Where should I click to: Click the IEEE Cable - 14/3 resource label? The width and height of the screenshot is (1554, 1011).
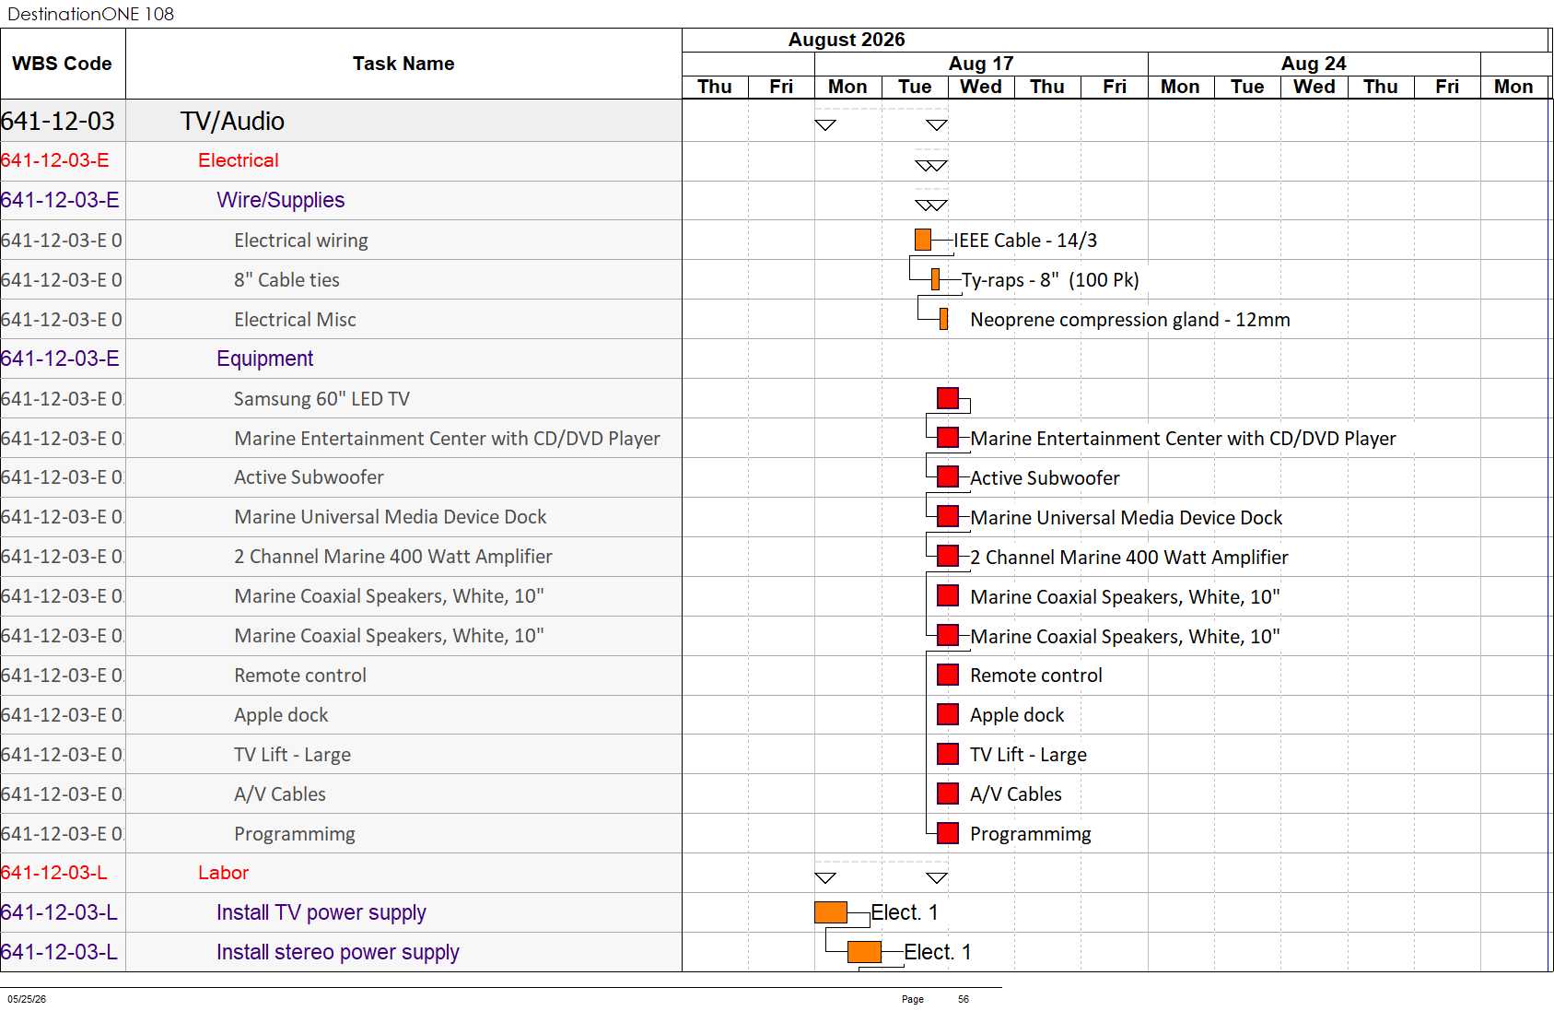pos(1025,241)
